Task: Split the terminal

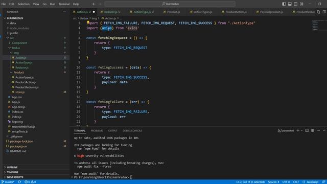Action: 307,131
